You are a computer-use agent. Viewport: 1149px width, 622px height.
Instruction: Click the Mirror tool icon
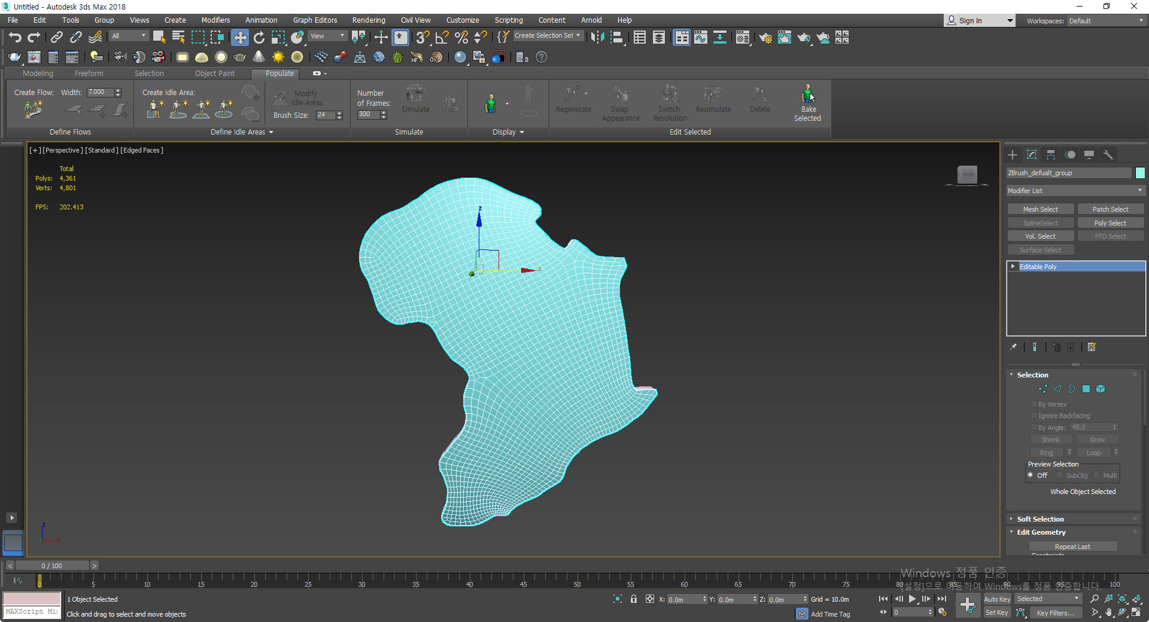[597, 38]
